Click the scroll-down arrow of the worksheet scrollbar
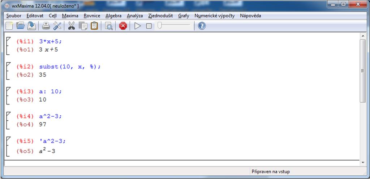370x179 pixels. click(x=363, y=162)
